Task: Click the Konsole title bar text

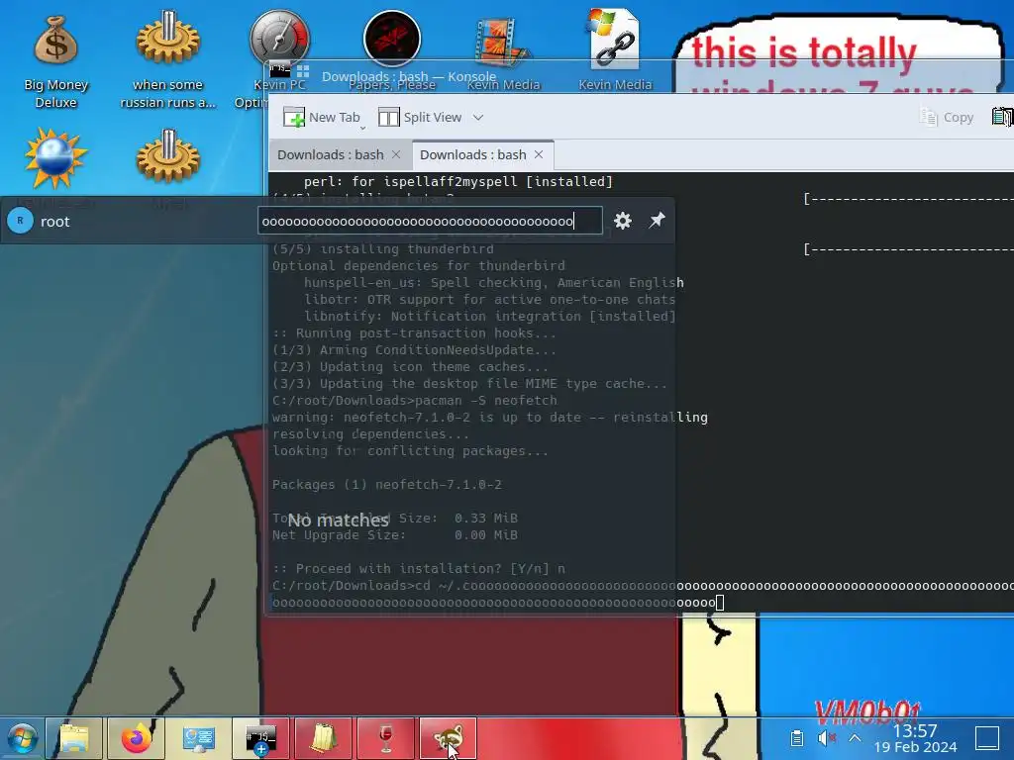Action: pos(409,76)
